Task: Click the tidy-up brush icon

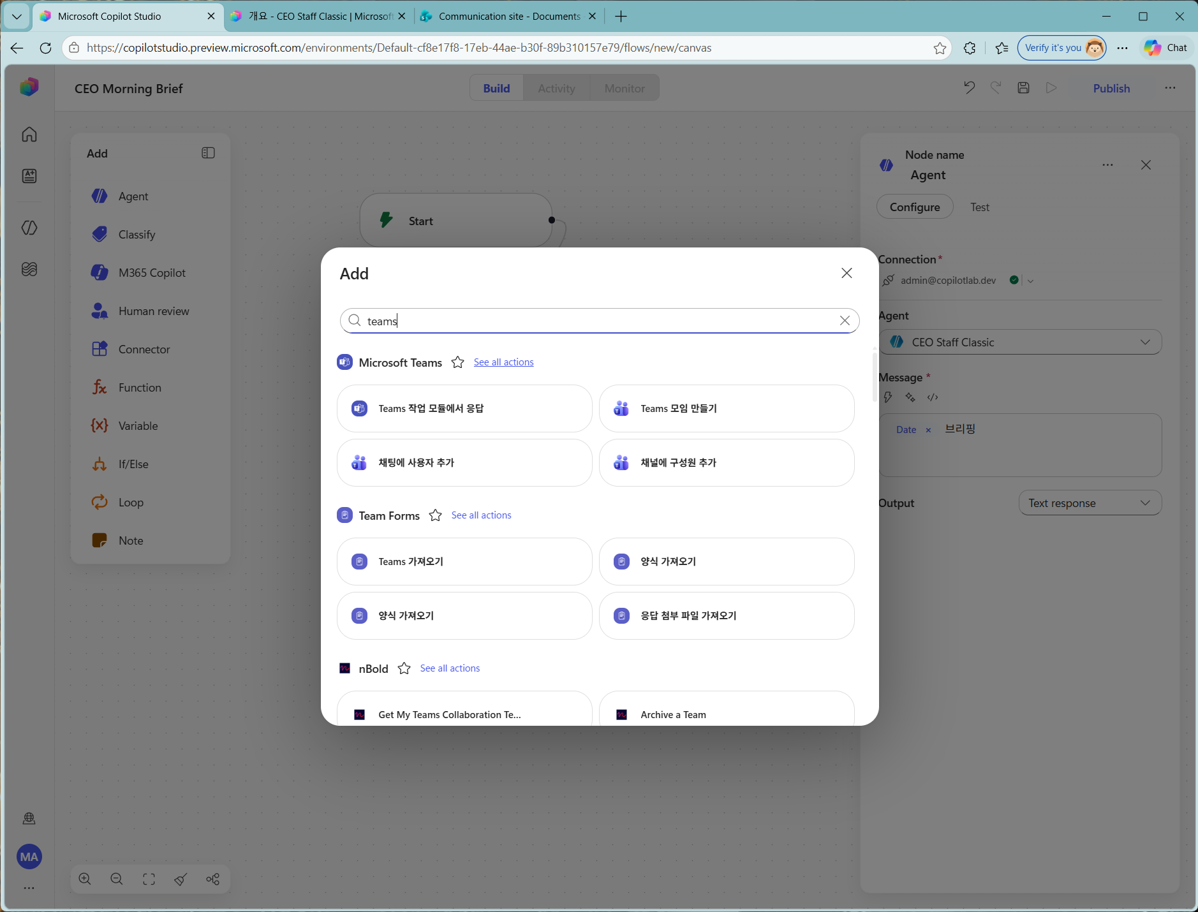Action: (x=181, y=879)
